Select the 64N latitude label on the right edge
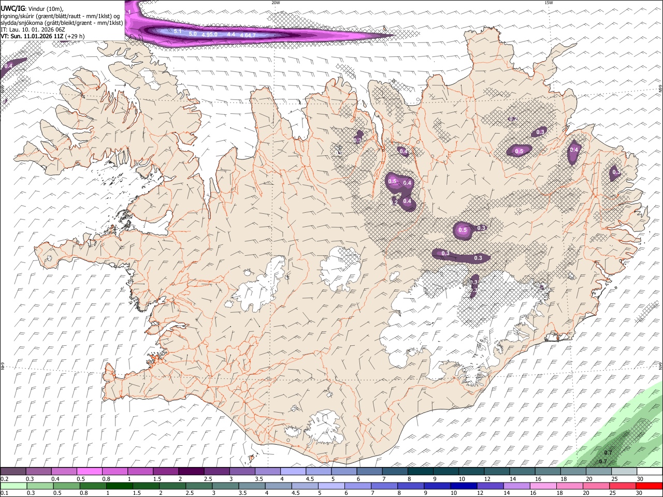663x497 pixels. click(x=660, y=366)
